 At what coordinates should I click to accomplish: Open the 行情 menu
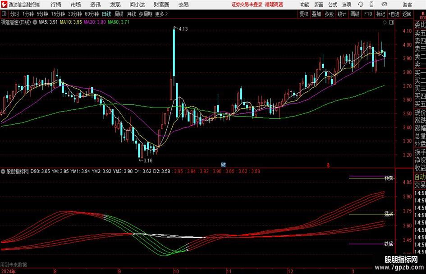point(56,4)
